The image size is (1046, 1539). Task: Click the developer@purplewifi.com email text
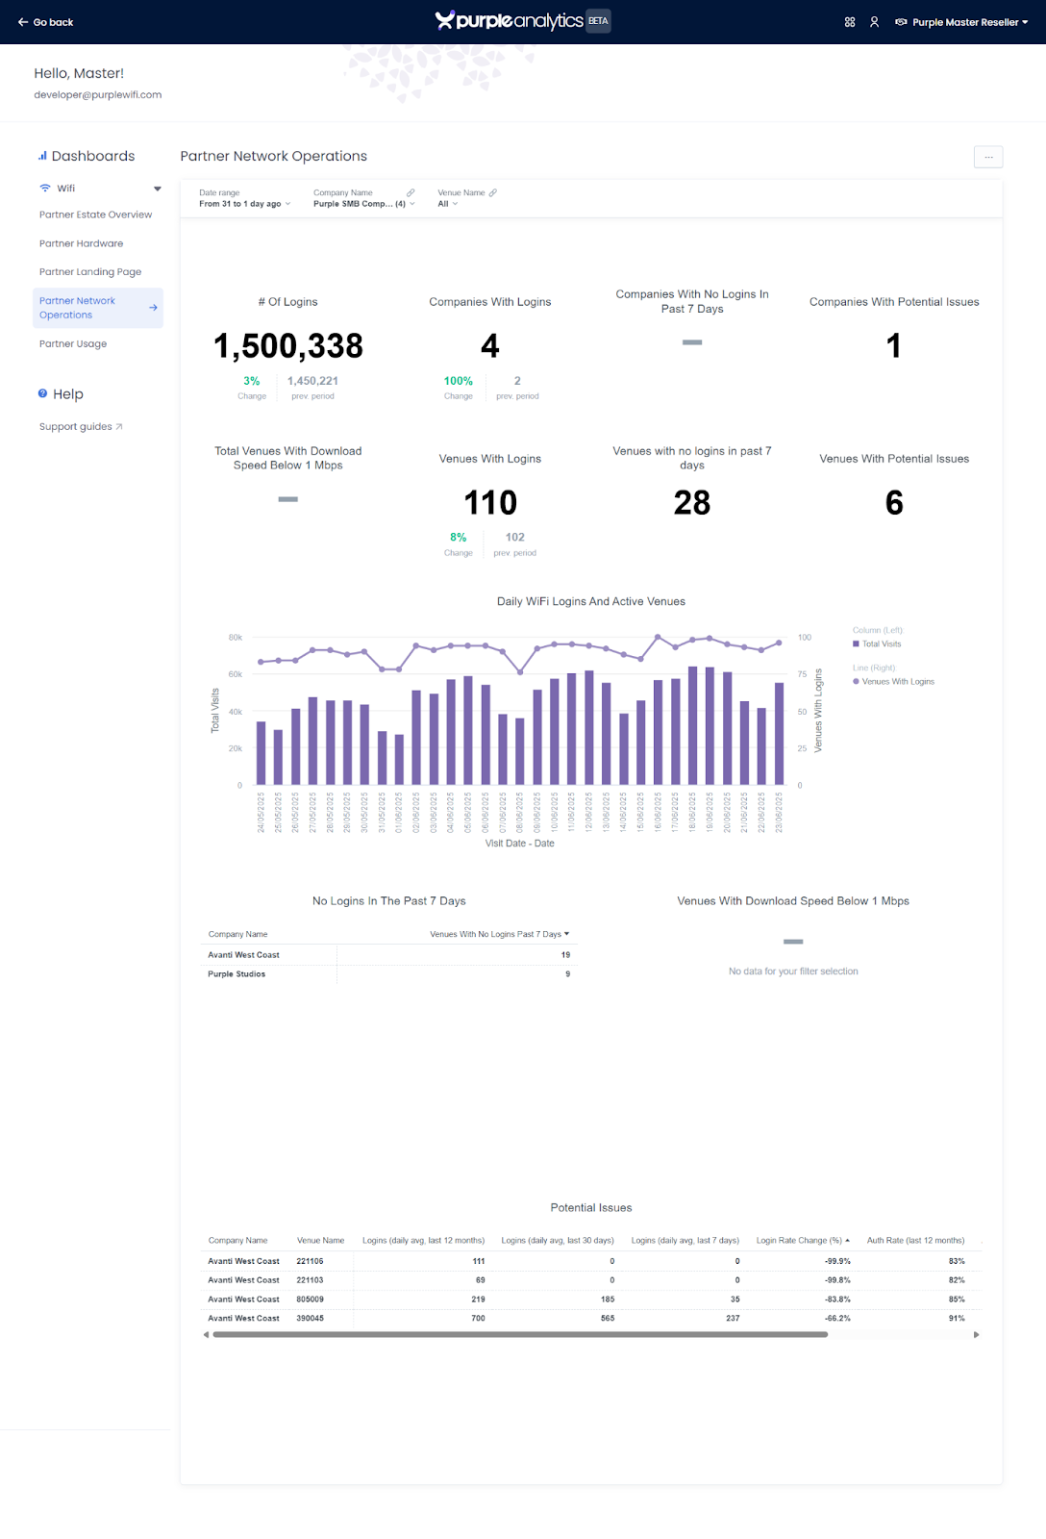[x=98, y=95]
